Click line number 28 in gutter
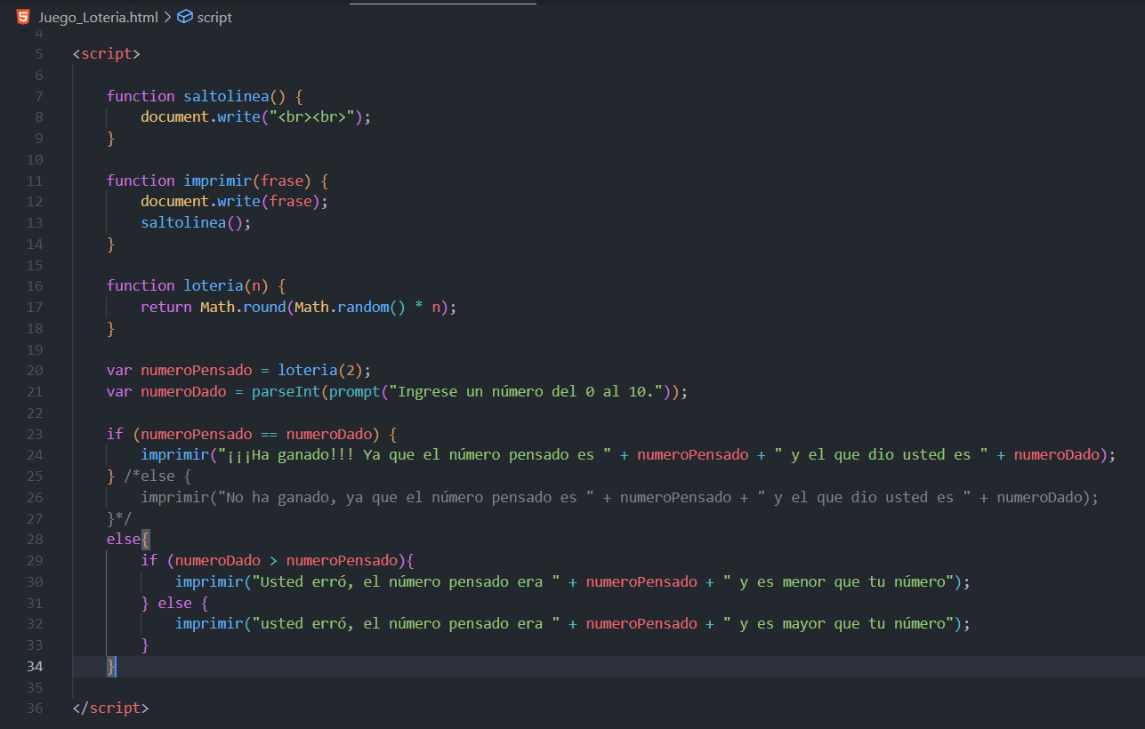The width and height of the screenshot is (1145, 729). coord(35,539)
